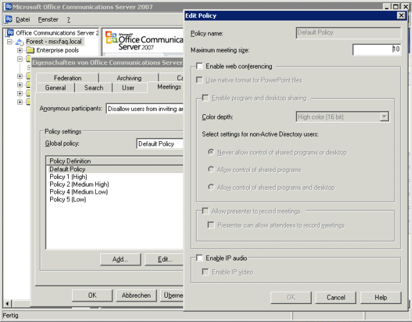
Task: Select the Forest - msxfaq.local tree item
Action: tap(54, 42)
